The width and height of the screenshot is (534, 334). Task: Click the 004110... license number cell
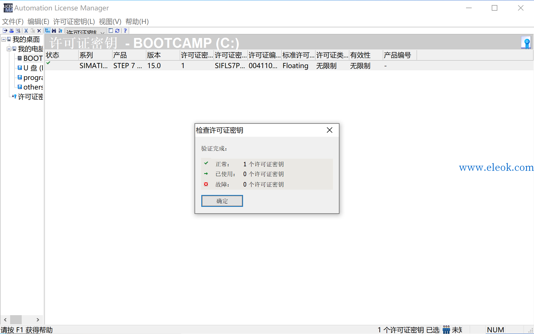coord(263,66)
